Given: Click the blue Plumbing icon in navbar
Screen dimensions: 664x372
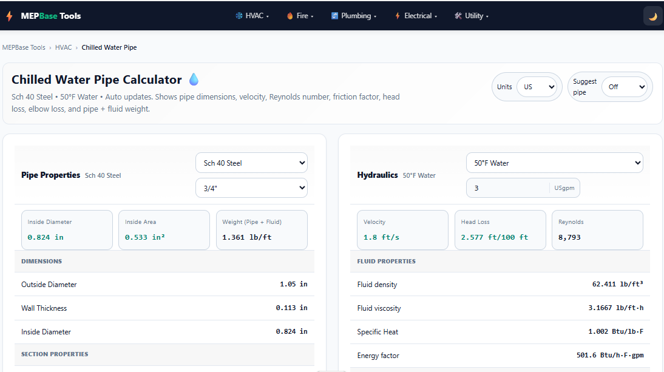Looking at the screenshot, I should [x=334, y=16].
